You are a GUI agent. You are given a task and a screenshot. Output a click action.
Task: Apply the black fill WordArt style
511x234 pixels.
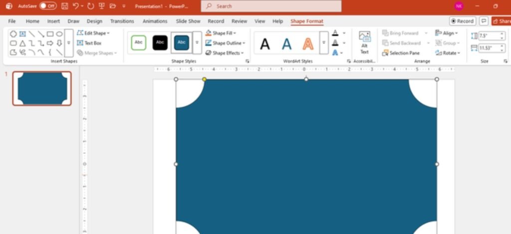[265, 43]
